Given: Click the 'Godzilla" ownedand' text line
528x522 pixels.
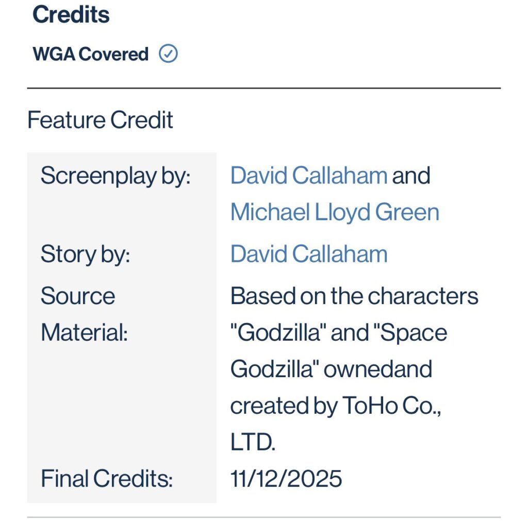Looking at the screenshot, I should point(331,369).
